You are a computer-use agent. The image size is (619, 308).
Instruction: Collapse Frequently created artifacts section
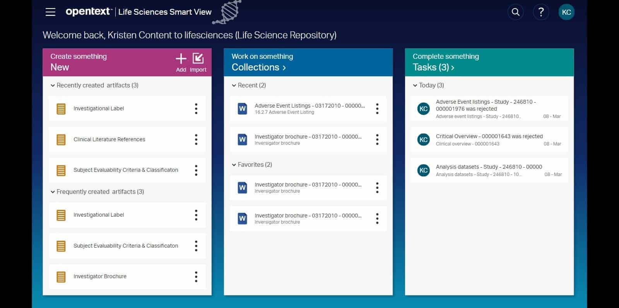click(53, 192)
